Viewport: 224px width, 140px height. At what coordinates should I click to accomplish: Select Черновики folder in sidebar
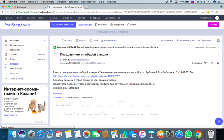tap(15, 50)
